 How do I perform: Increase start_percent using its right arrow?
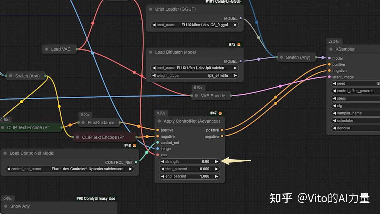point(216,168)
